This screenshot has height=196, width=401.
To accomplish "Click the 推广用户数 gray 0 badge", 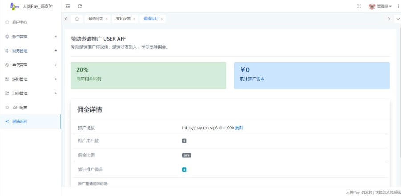I will [184, 141].
